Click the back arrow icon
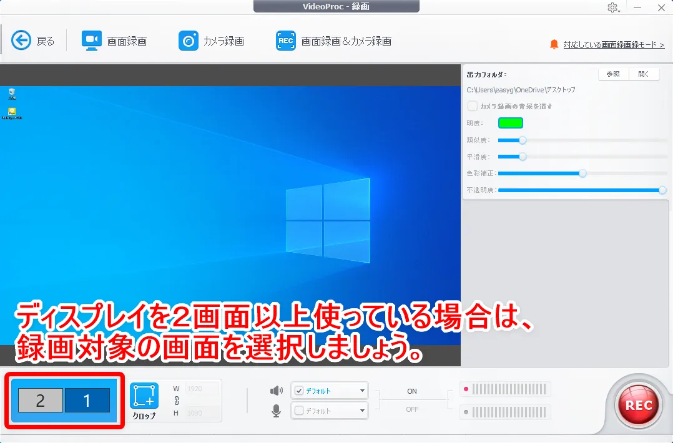Image resolution: width=673 pixels, height=443 pixels. 21,41
